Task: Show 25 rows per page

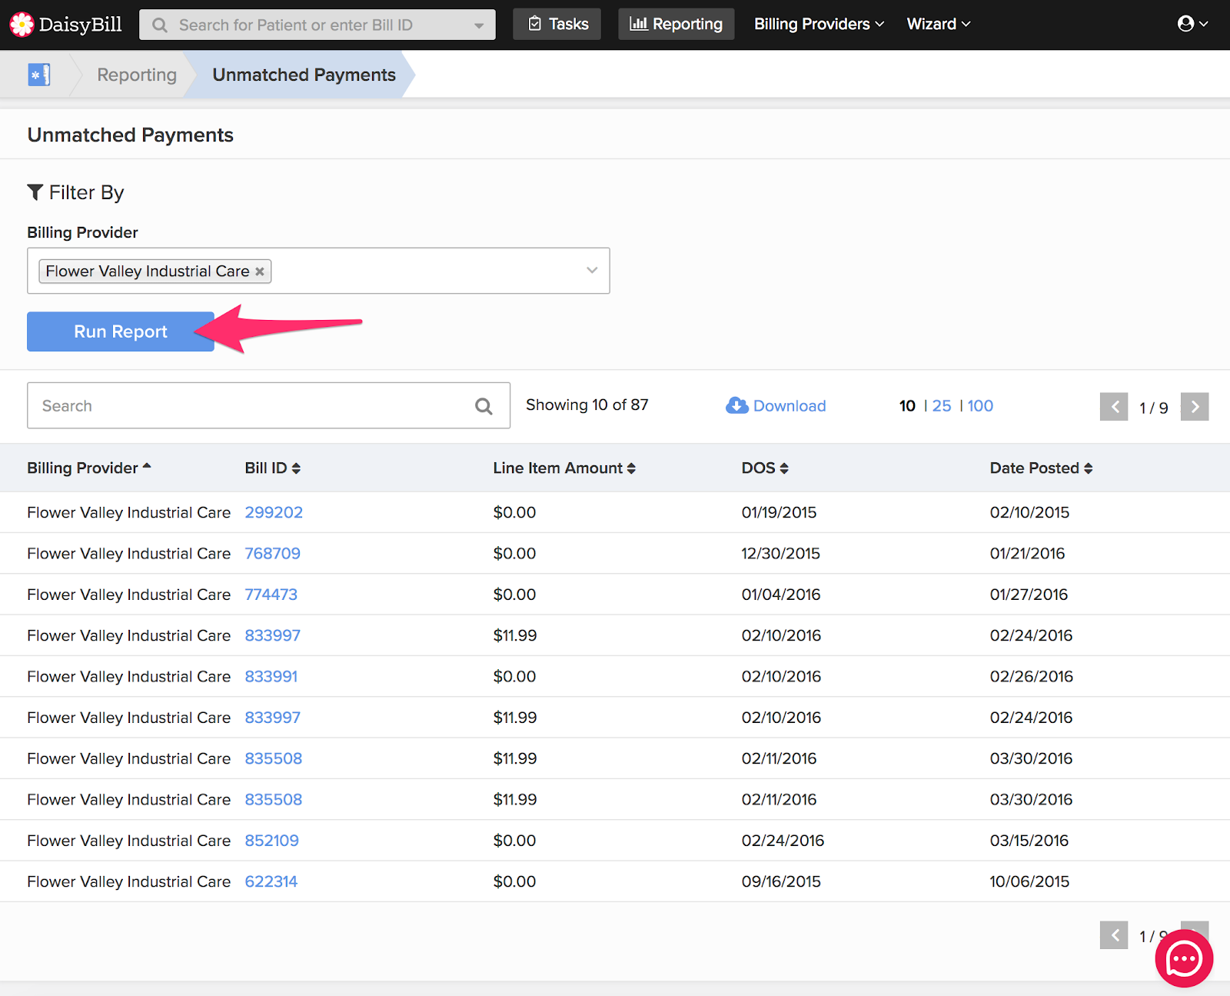Action: coord(942,406)
